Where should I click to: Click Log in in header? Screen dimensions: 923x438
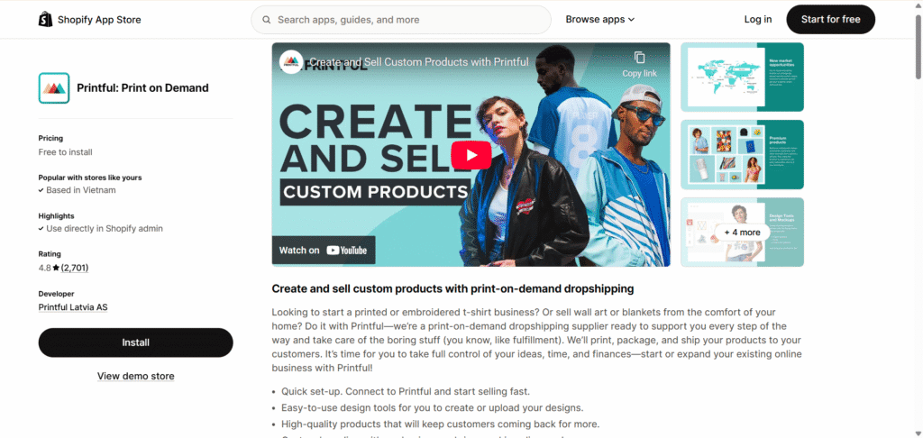(757, 20)
